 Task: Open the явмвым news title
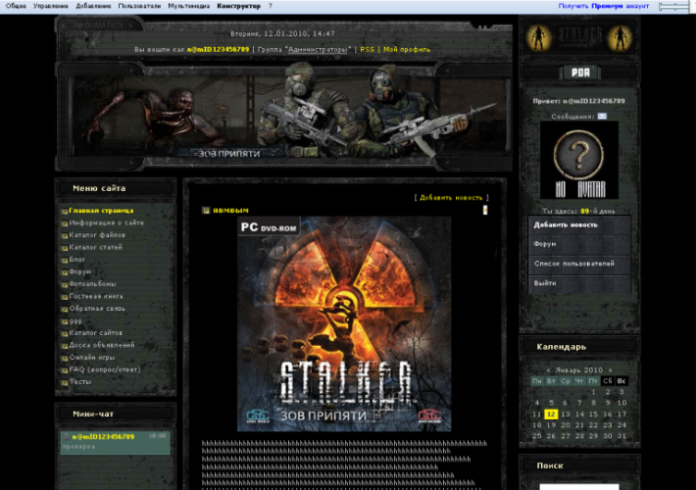click(x=230, y=211)
